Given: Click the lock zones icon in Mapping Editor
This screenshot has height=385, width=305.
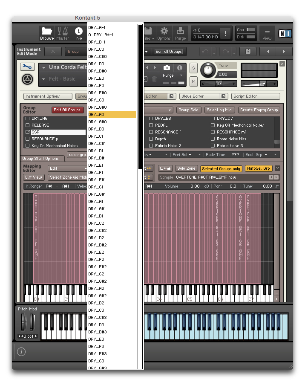Looking at the screenshot, I should coord(165,168).
